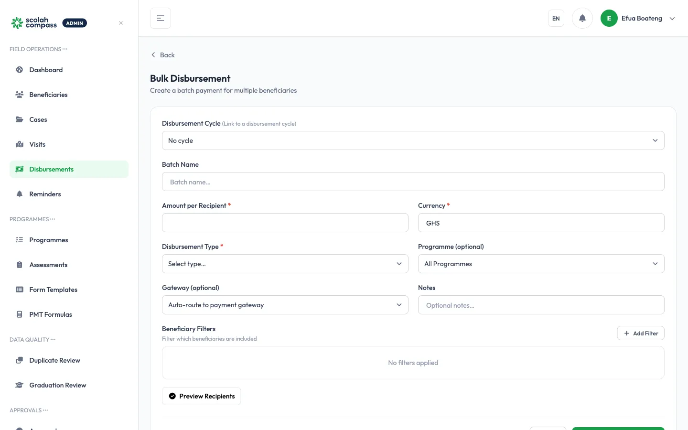This screenshot has height=430, width=688.
Task: Click the Add Filter button
Action: point(641,333)
